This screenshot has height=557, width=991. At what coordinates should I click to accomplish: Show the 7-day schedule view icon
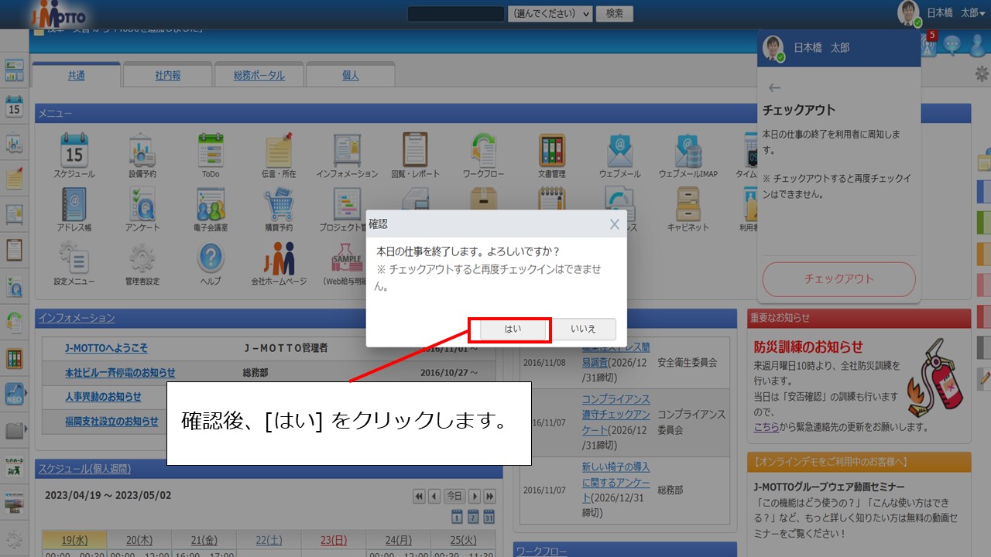point(473,517)
